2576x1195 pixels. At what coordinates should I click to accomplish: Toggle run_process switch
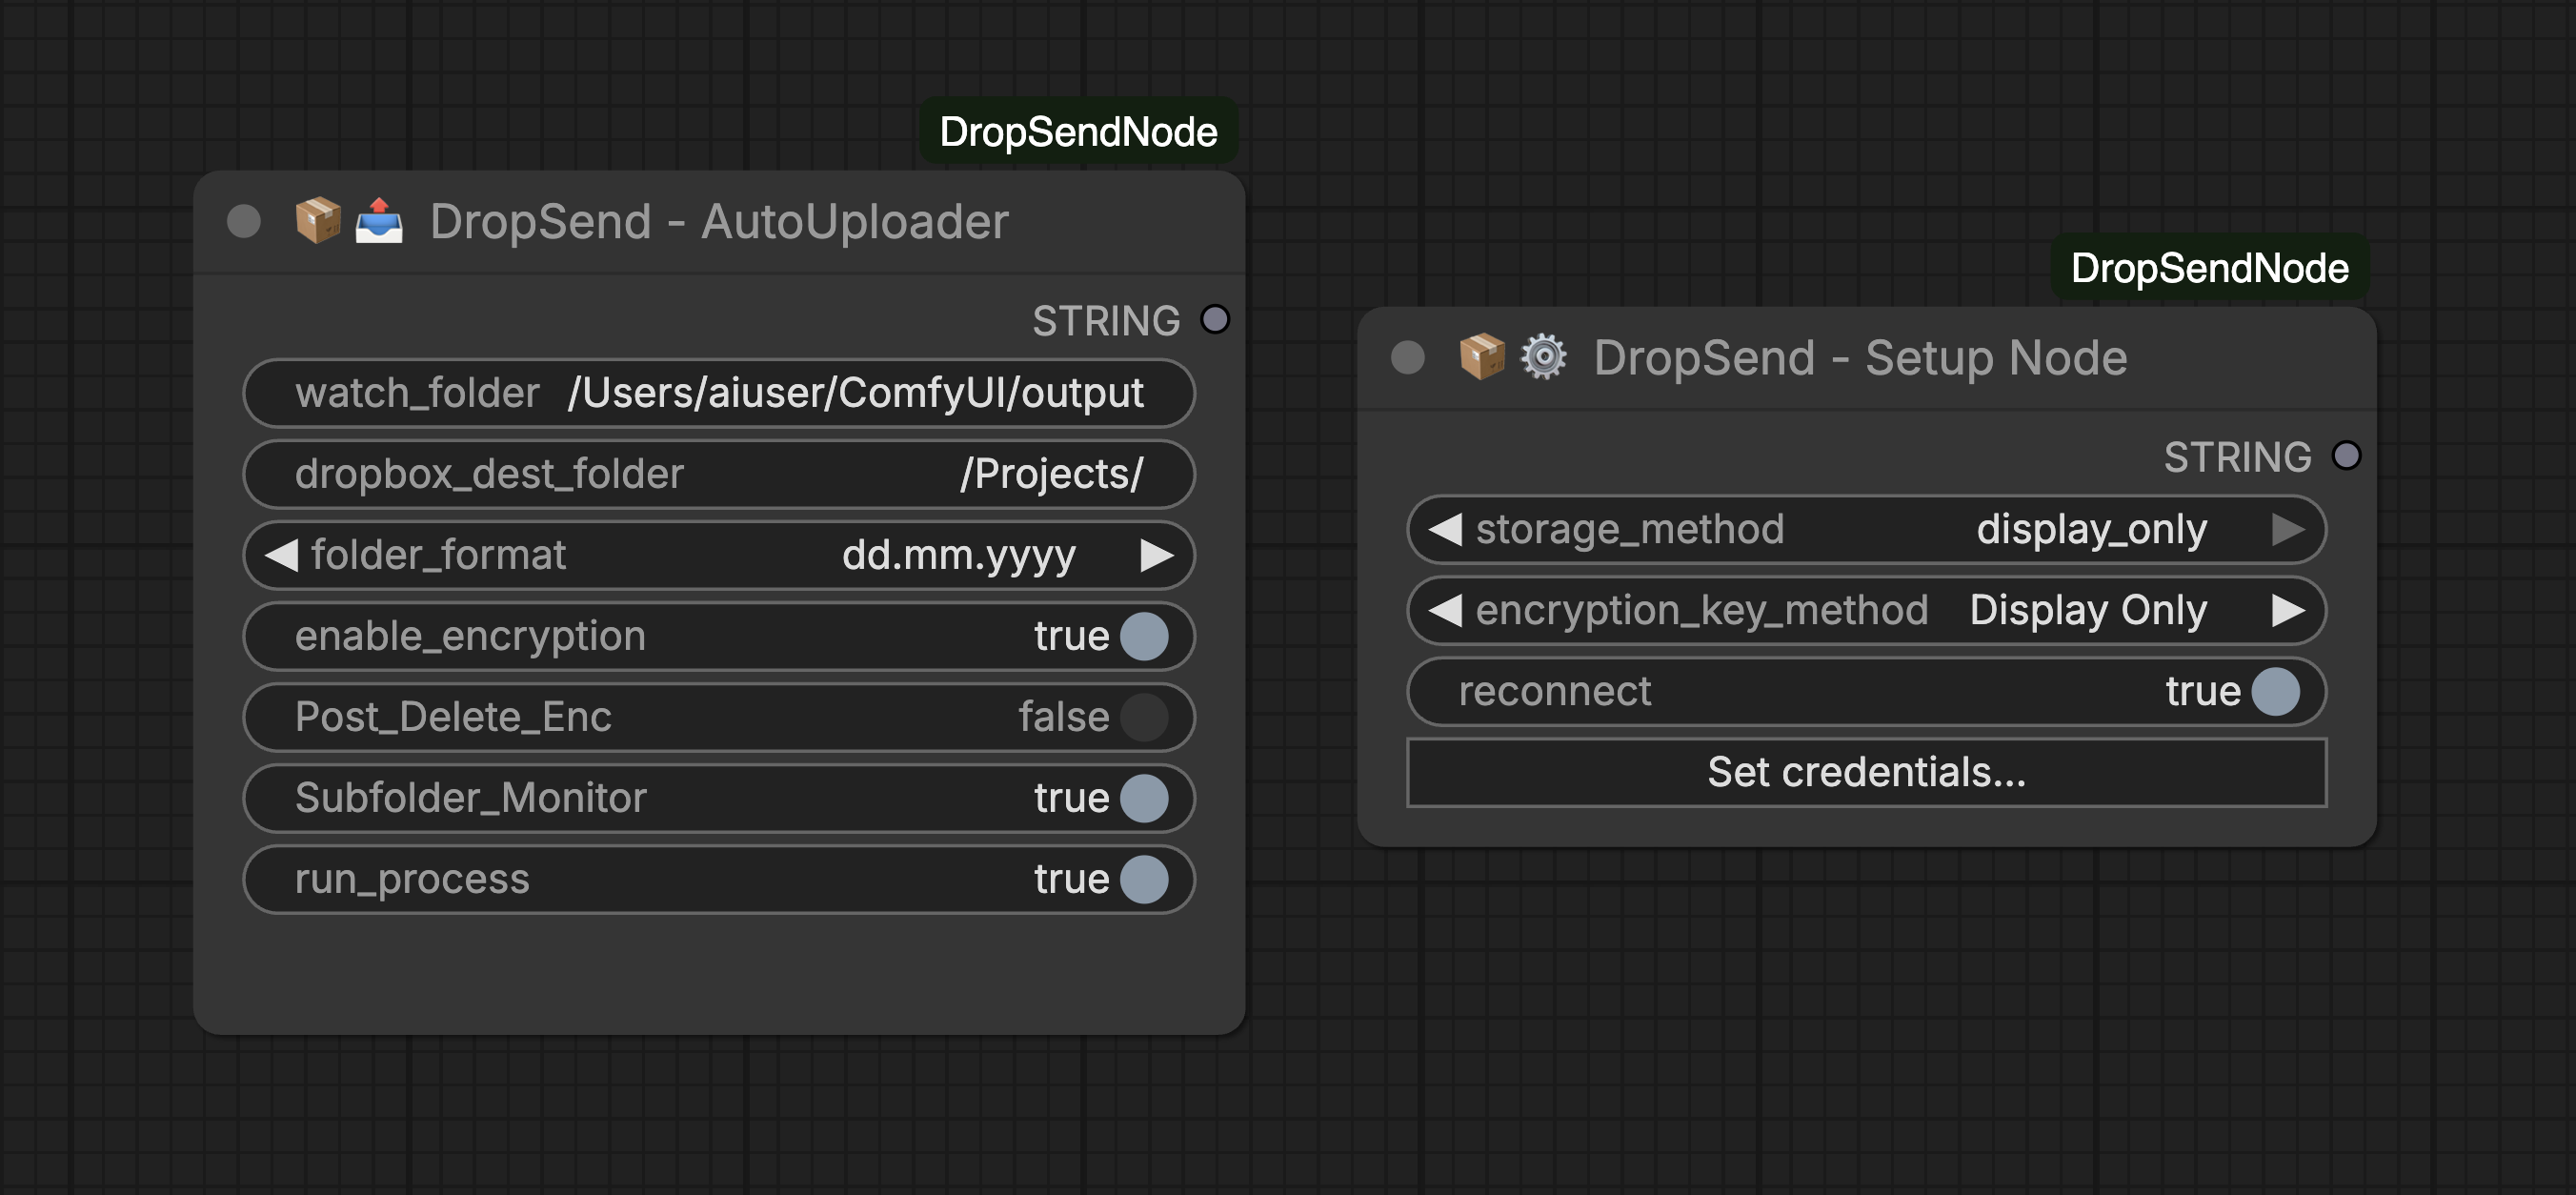coord(1144,879)
